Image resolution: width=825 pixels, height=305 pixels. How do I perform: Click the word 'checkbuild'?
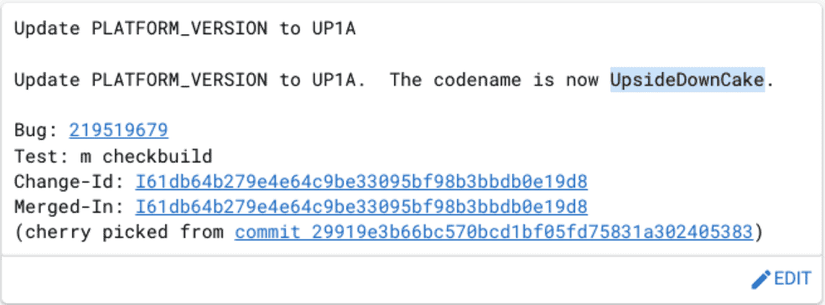158,156
